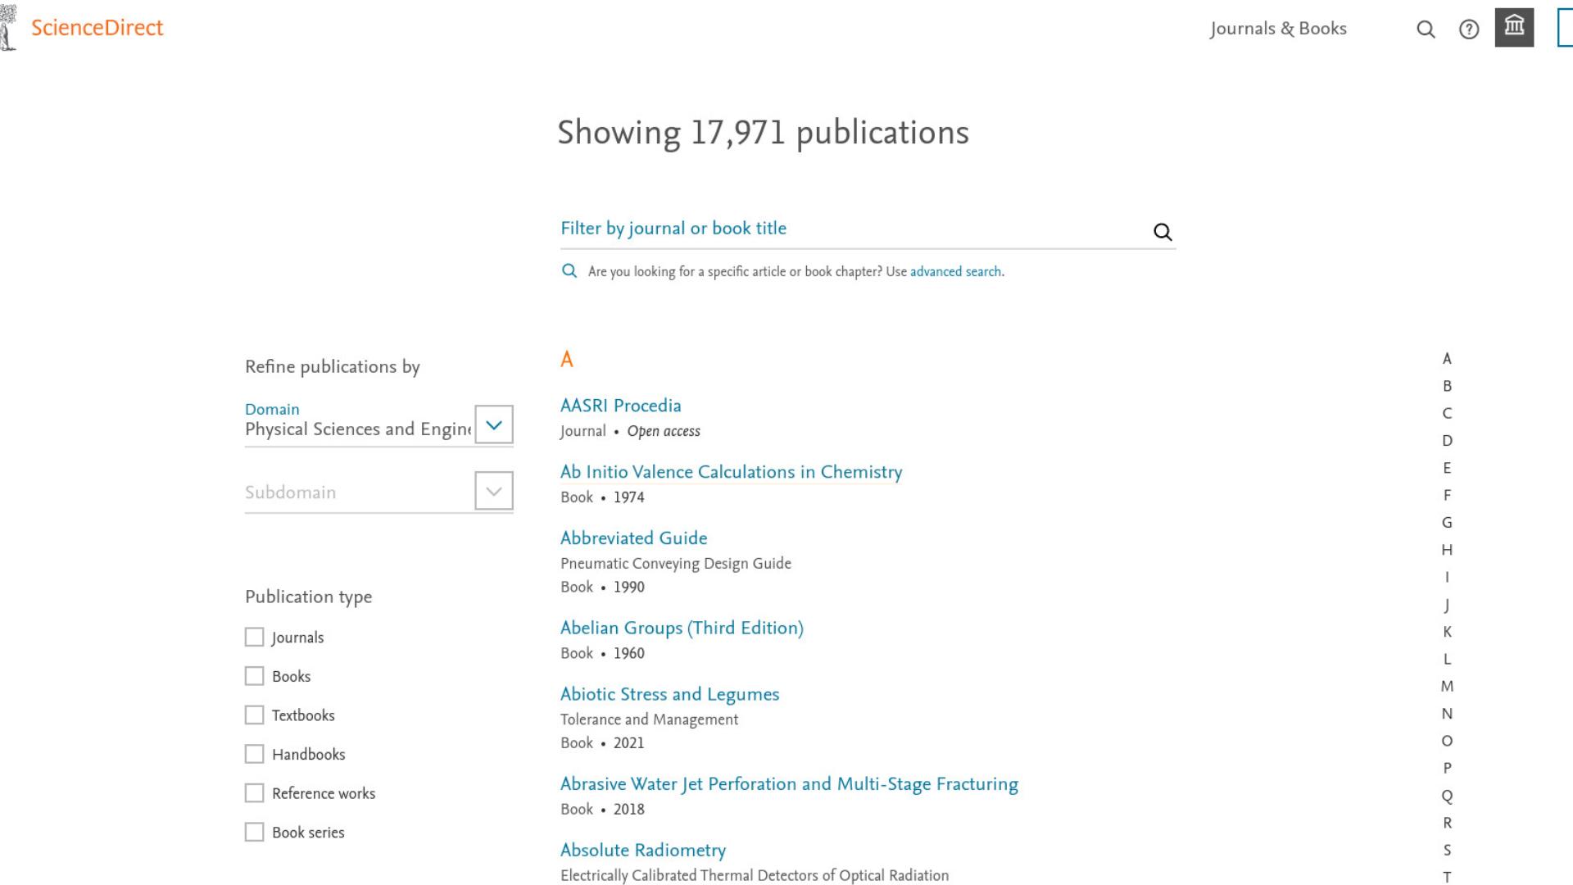Jump to letter M in index
Viewport: 1573px width, 885px height.
[1447, 687]
